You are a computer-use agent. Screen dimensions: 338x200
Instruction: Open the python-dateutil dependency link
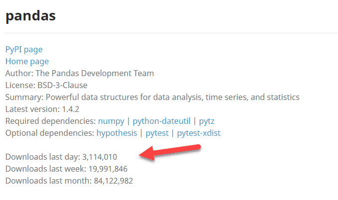(162, 121)
